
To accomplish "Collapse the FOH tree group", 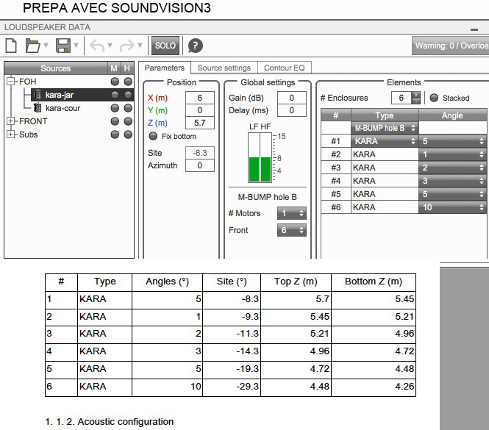I will (10, 82).
